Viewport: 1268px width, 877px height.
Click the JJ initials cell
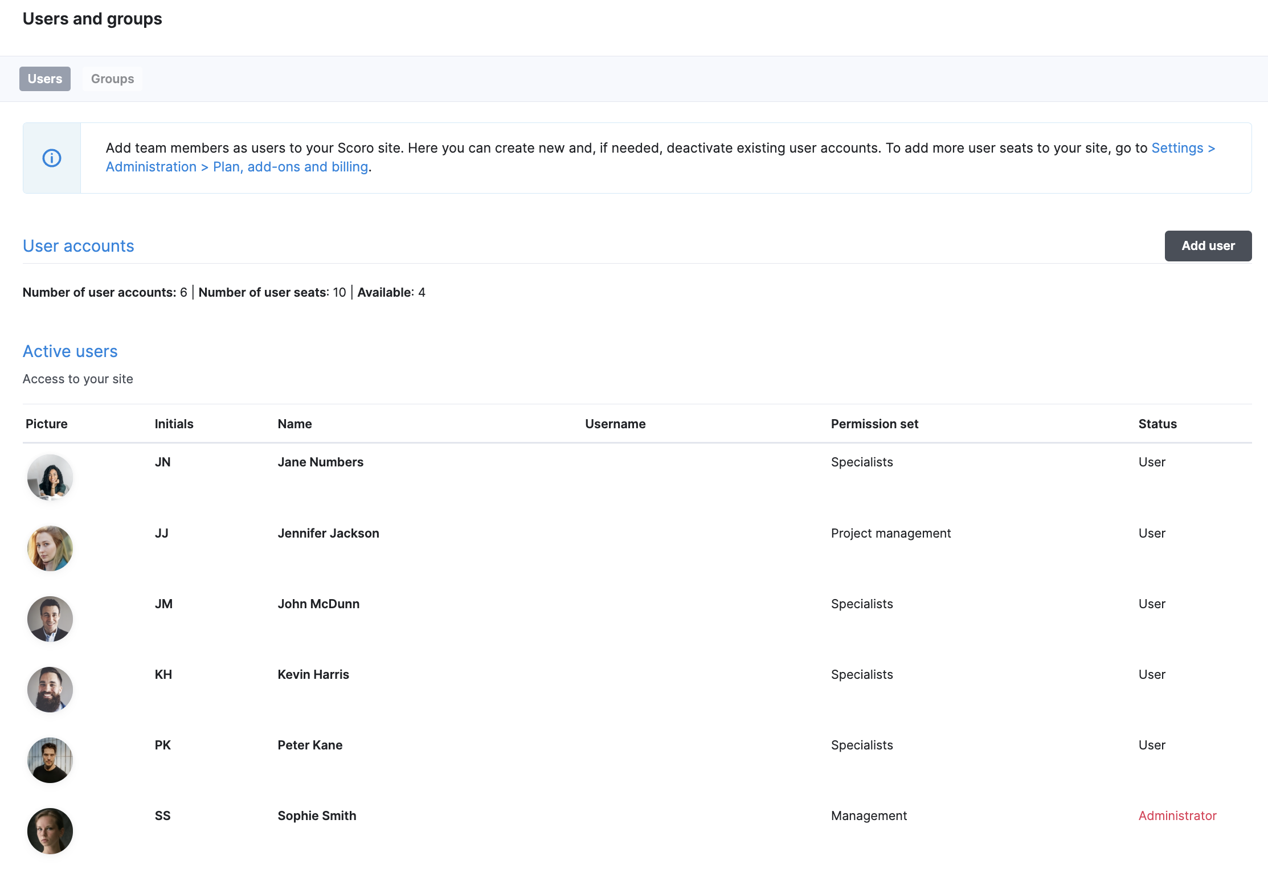(x=162, y=533)
